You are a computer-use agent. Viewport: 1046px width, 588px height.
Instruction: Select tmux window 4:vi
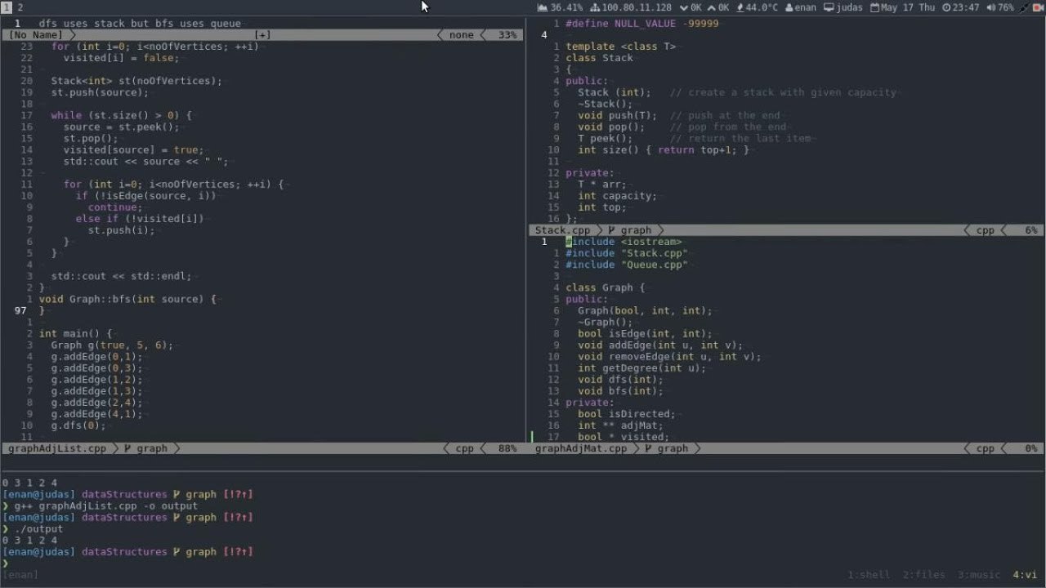click(1025, 575)
